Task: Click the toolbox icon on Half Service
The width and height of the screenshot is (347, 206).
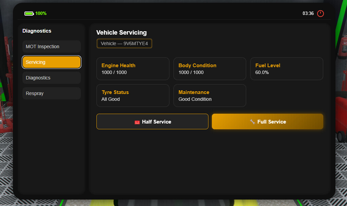Action: pyautogui.click(x=137, y=122)
